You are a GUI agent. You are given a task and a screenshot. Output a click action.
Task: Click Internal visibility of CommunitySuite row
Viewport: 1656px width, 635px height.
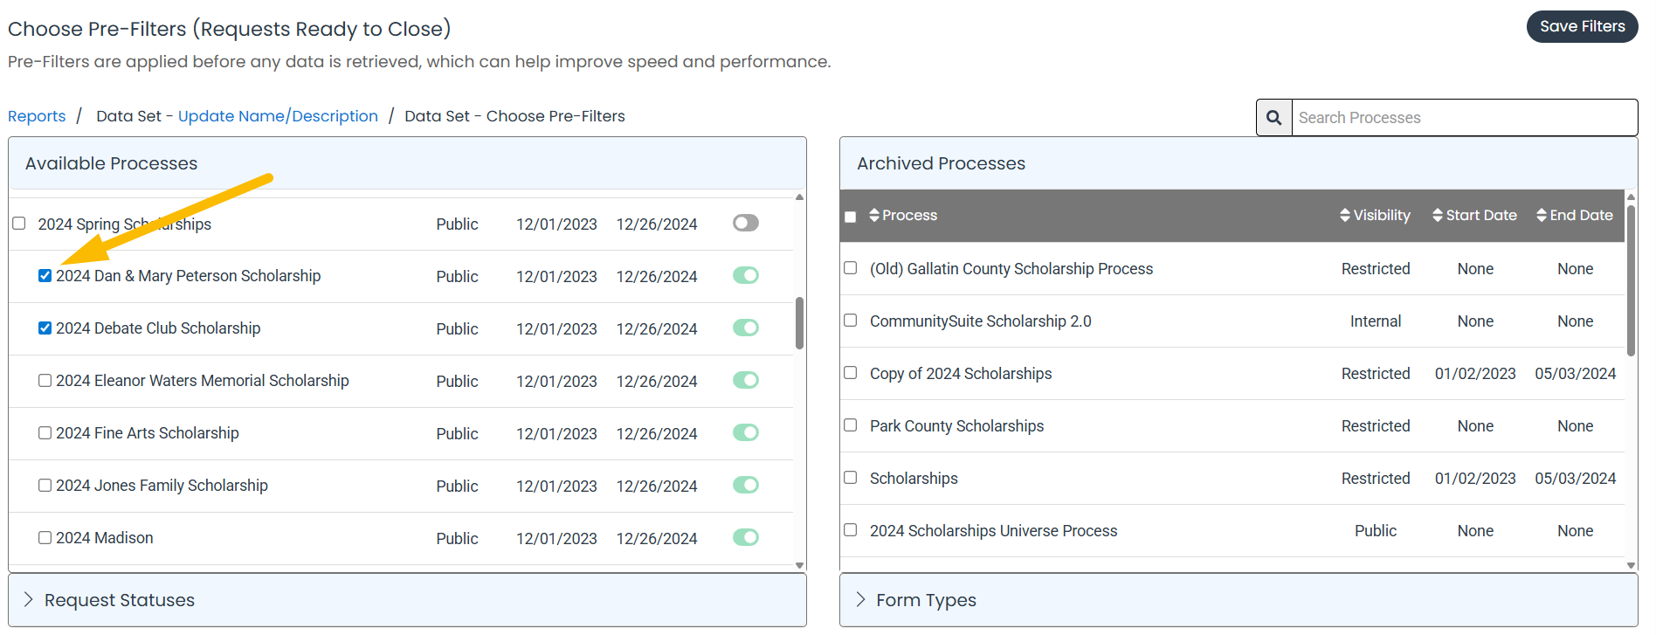[x=1375, y=321]
